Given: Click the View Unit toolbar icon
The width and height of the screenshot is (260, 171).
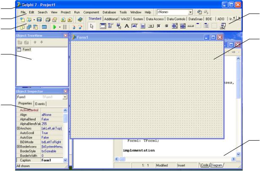Looking at the screenshot, I should pyautogui.click(x=22, y=27).
